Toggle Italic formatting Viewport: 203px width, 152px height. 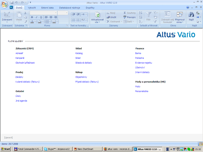click(37, 17)
